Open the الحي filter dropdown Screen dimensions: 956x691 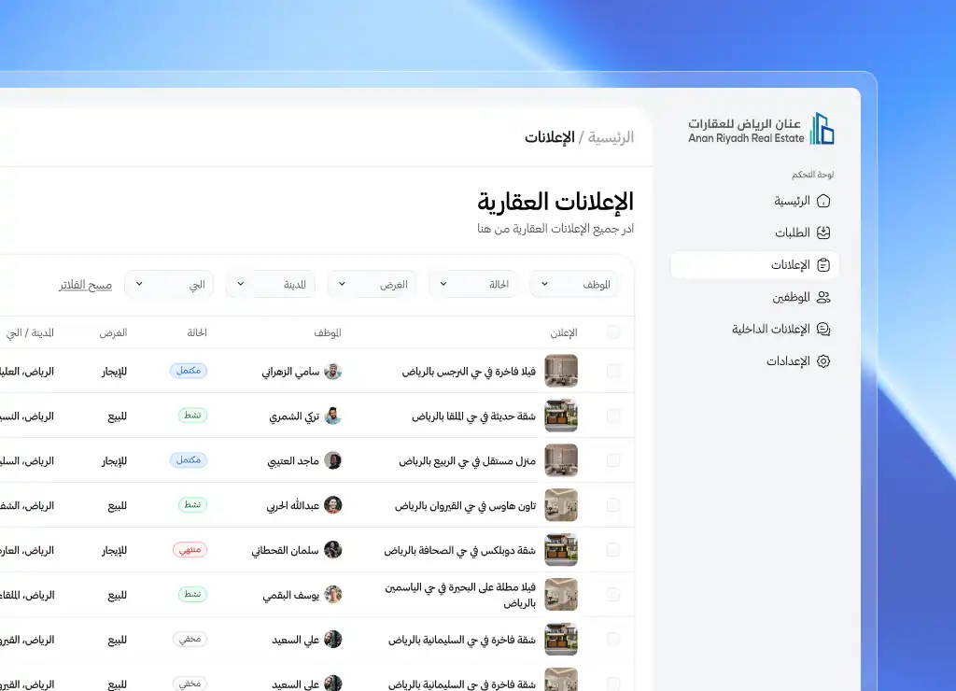coord(169,284)
